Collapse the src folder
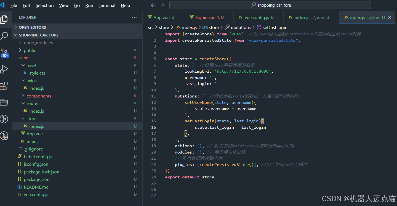 (20, 58)
